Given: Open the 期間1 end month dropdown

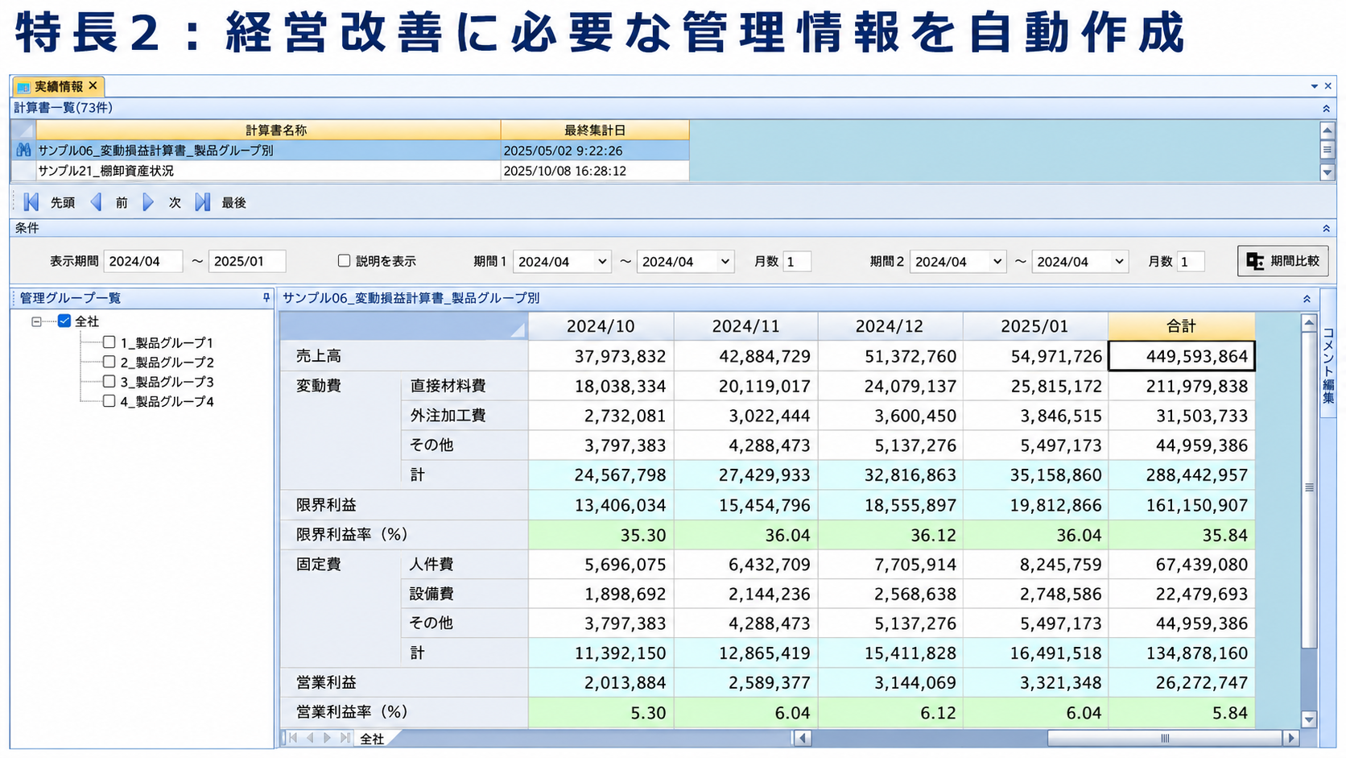Looking at the screenshot, I should click(725, 261).
